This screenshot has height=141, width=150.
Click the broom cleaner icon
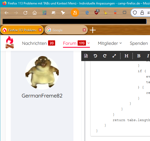tap(105, 13)
